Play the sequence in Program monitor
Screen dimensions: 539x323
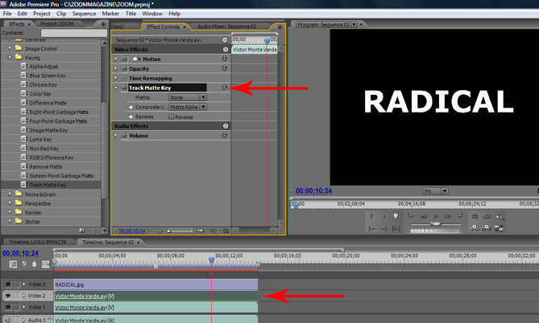(x=436, y=216)
